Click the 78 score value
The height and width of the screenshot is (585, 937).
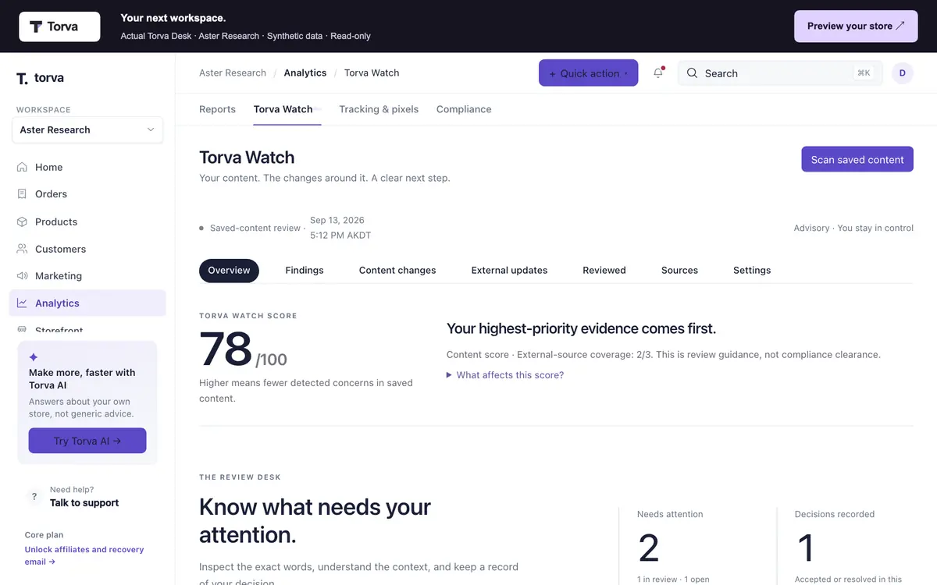click(x=226, y=349)
